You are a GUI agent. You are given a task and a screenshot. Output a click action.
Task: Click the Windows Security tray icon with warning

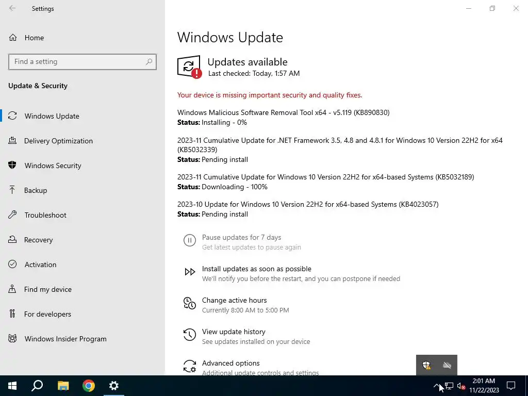click(426, 365)
